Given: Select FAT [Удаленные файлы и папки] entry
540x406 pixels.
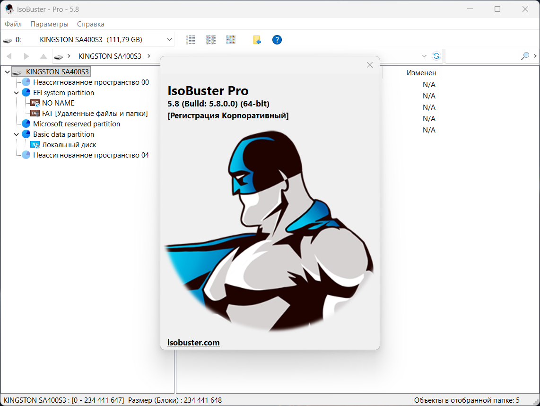Looking at the screenshot, I should tap(95, 114).
